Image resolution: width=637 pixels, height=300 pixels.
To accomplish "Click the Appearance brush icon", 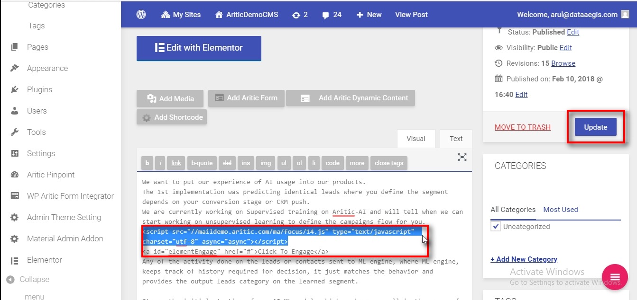I will [x=15, y=68].
